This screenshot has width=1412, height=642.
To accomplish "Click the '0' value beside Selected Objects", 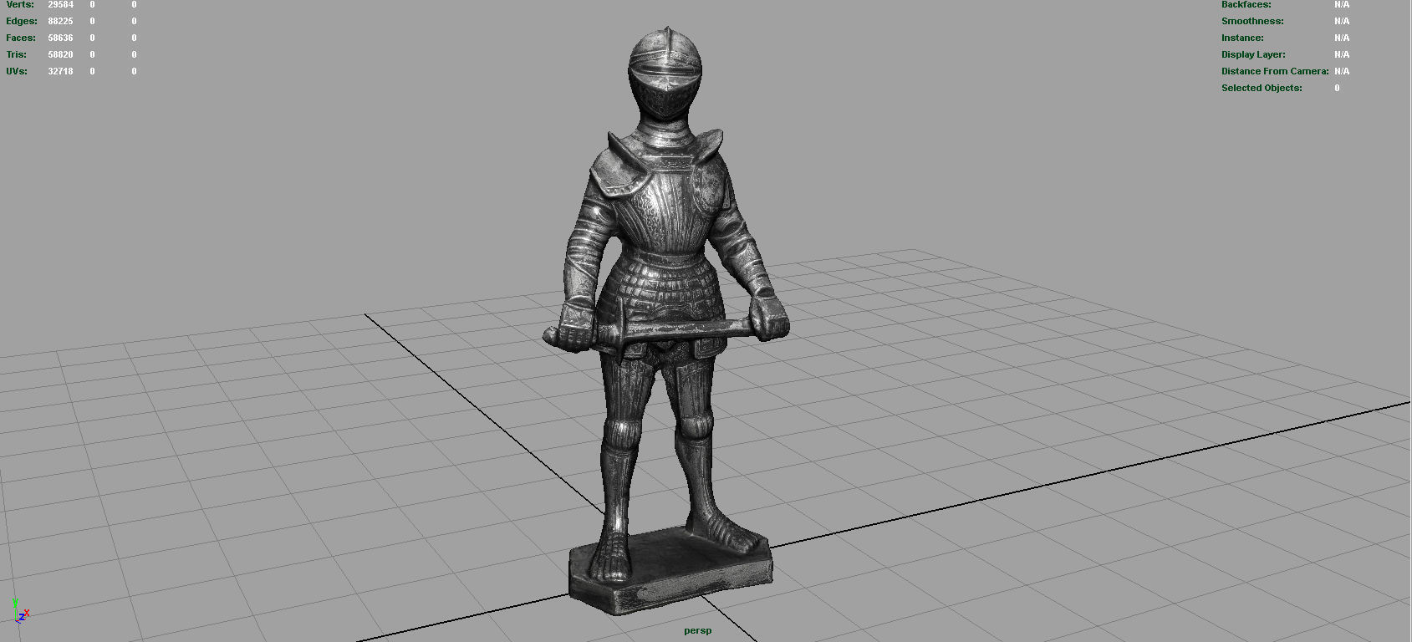I will pyautogui.click(x=1337, y=88).
